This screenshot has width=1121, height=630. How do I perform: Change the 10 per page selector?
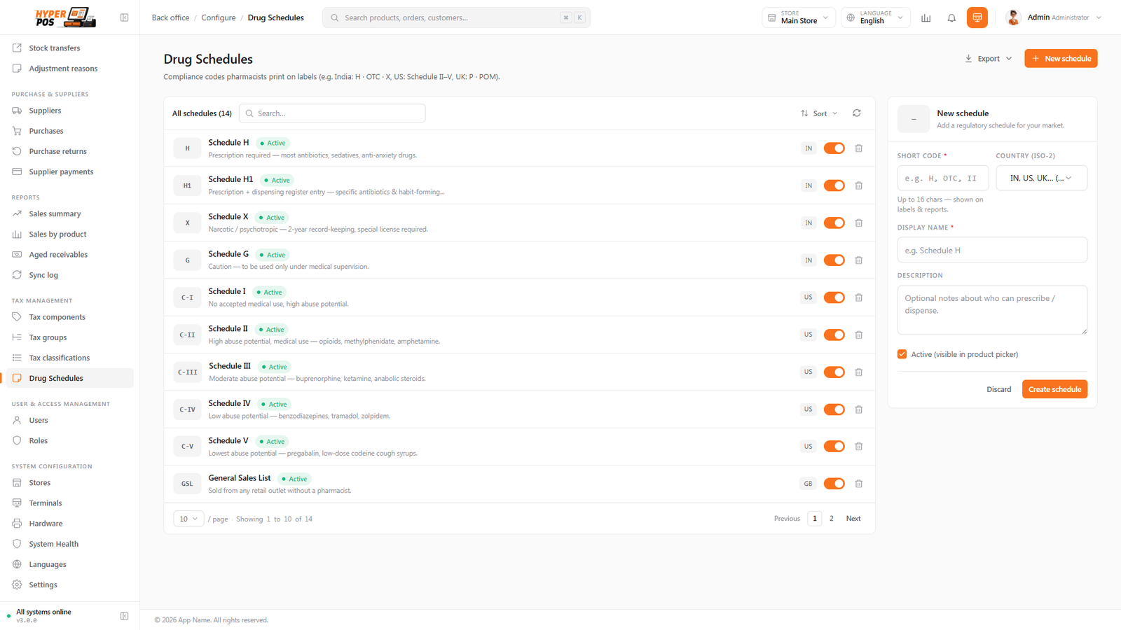click(x=188, y=519)
